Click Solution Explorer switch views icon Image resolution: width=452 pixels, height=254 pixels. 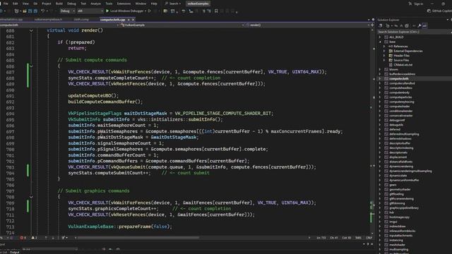tap(381, 25)
